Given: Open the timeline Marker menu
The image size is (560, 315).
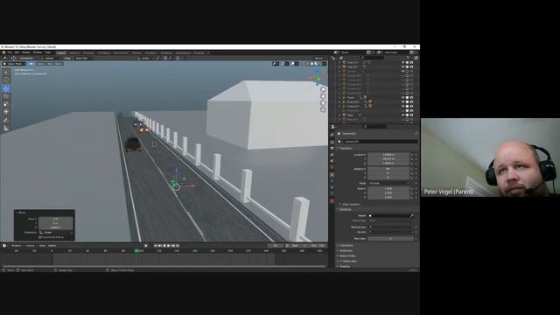Looking at the screenshot, I should [x=52, y=246].
